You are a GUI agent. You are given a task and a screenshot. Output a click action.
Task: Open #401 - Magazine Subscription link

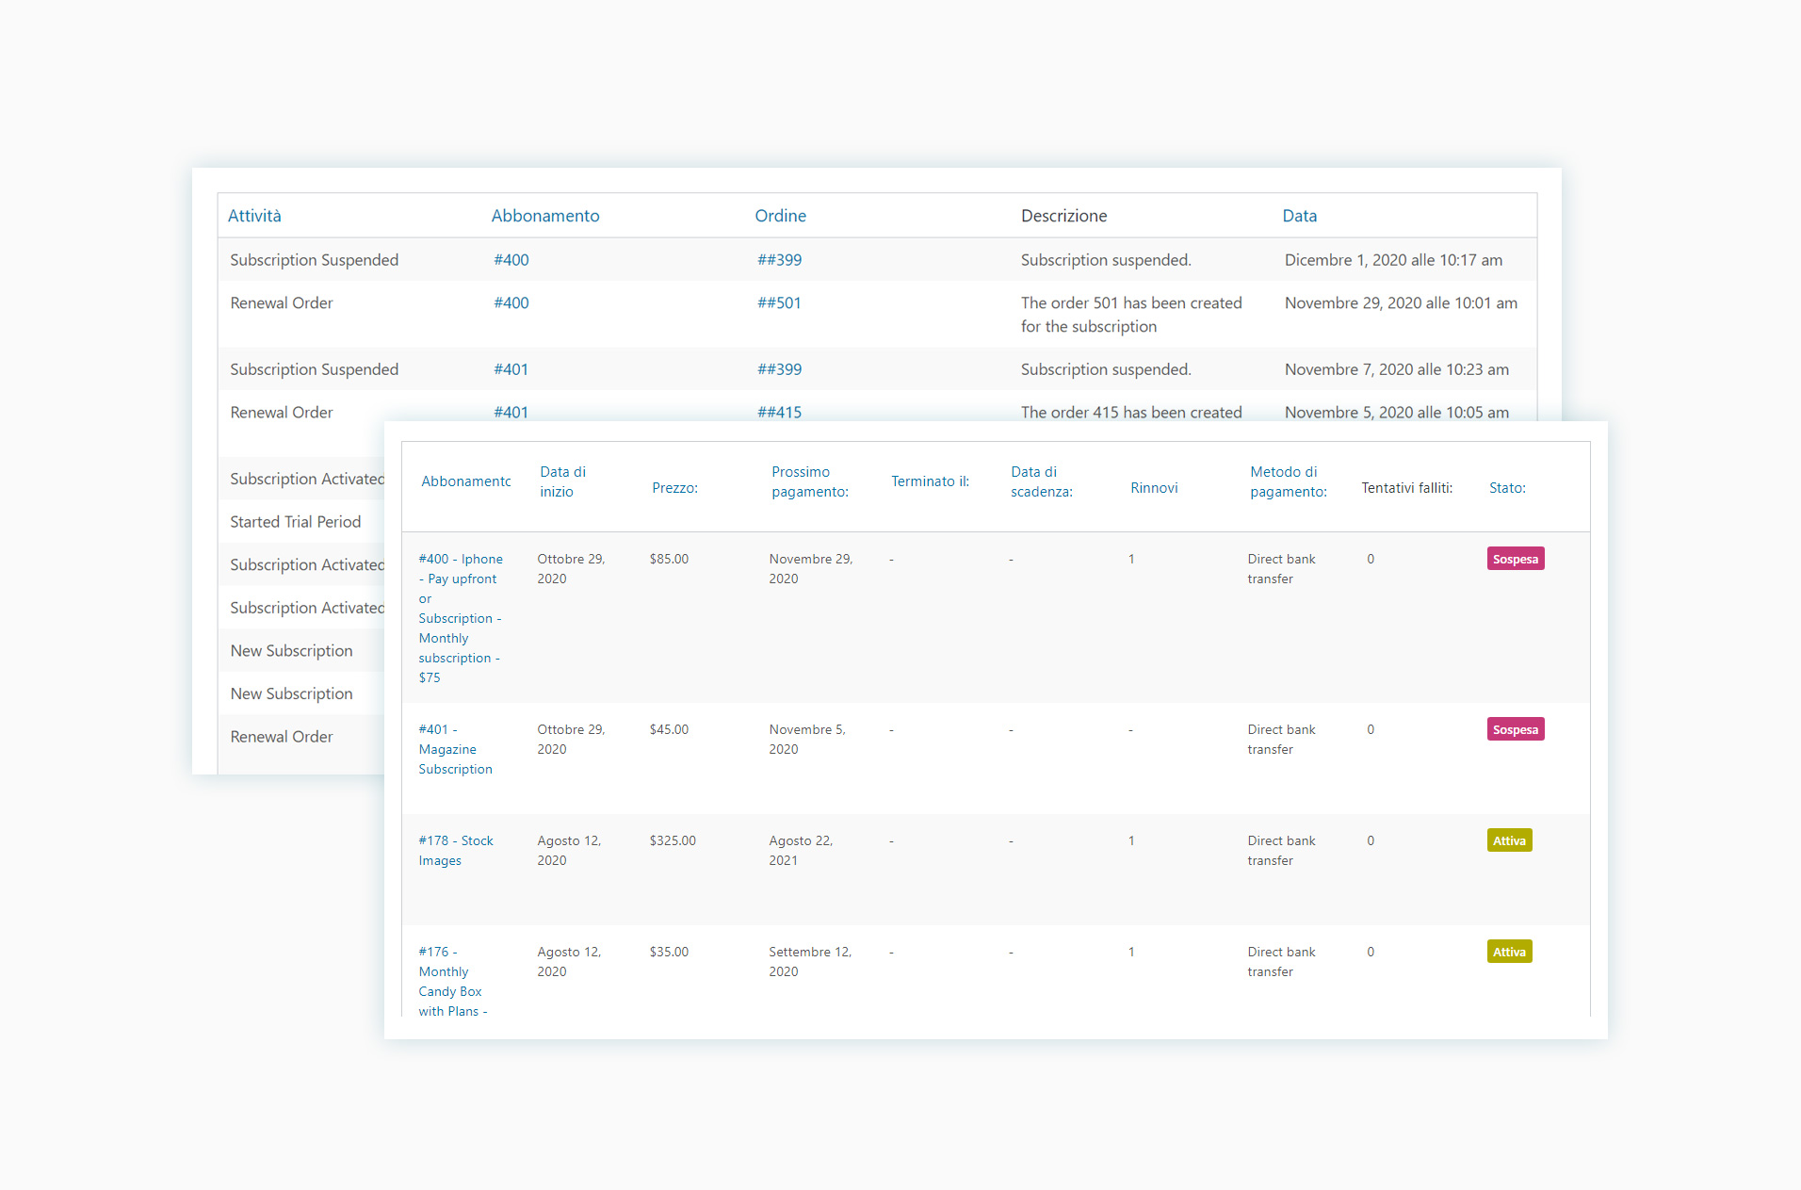[456, 749]
